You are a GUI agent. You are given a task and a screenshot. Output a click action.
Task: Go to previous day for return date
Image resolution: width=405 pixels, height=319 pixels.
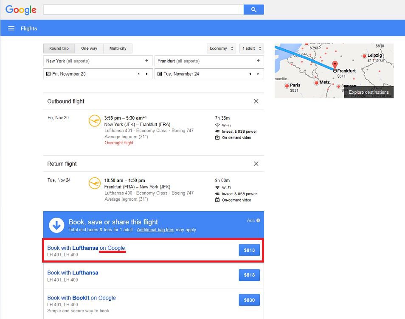point(250,74)
